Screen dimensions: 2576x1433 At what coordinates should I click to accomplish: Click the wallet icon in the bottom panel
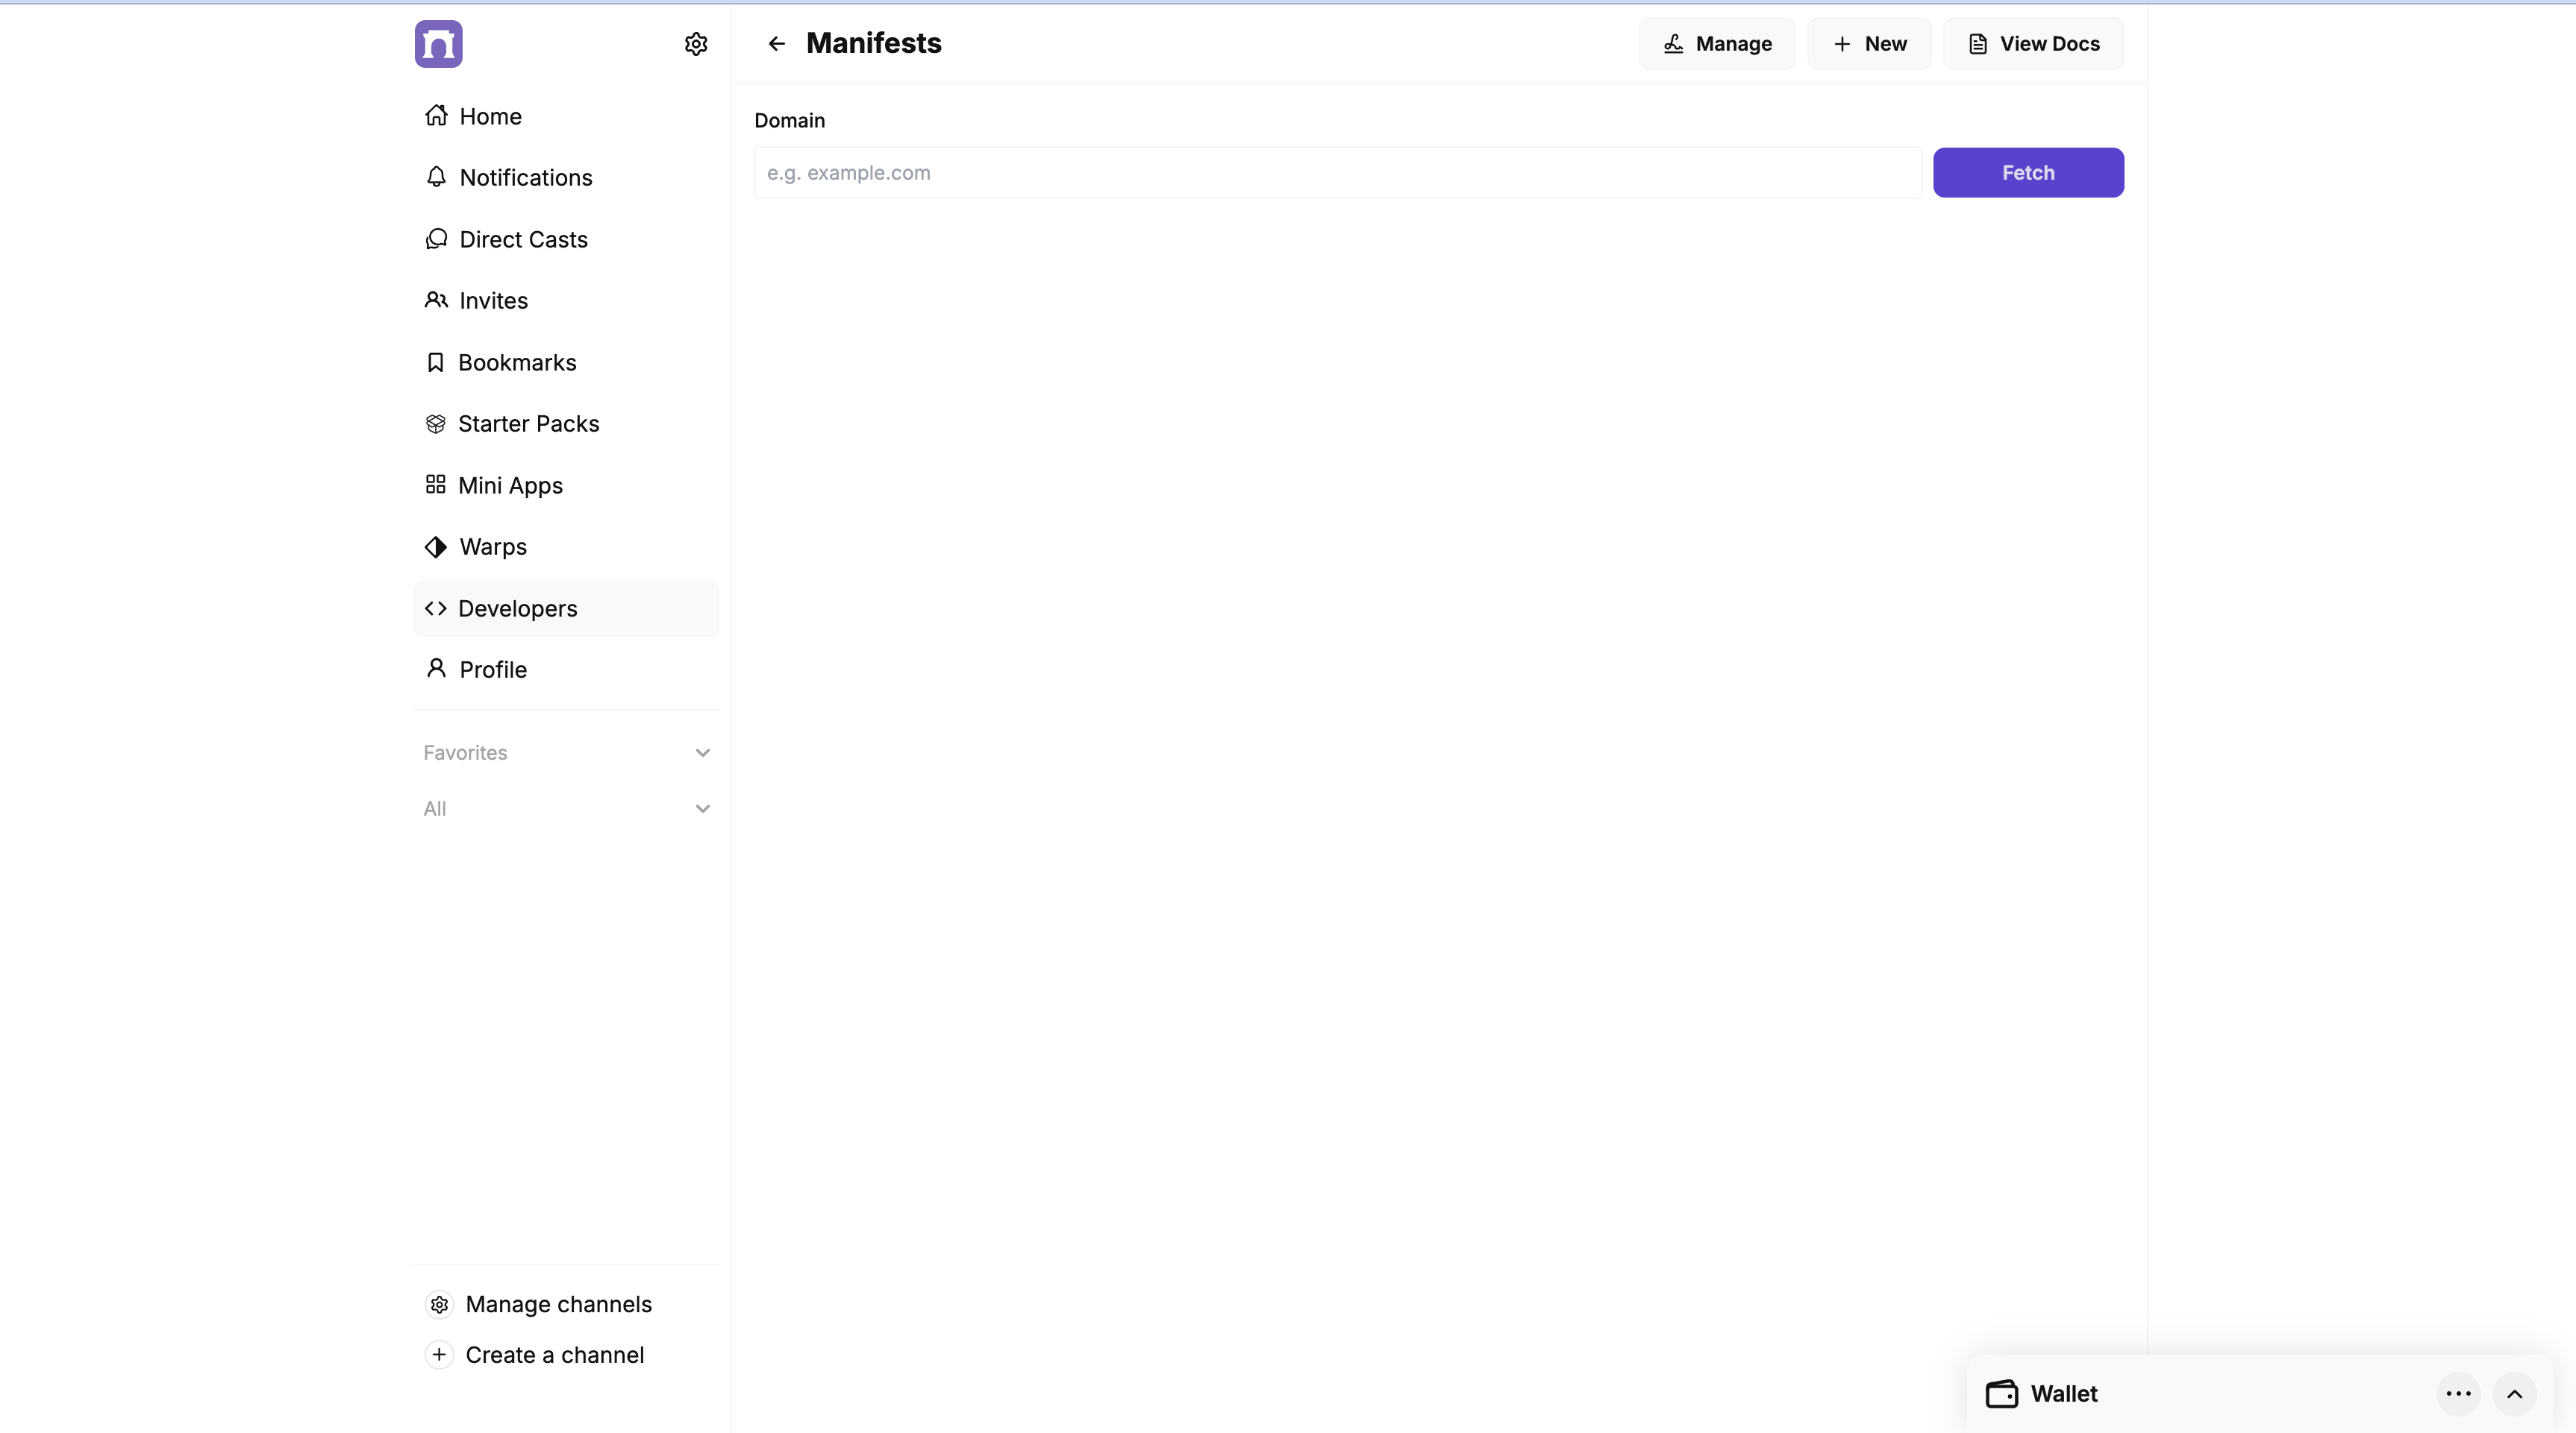coord(2001,1394)
